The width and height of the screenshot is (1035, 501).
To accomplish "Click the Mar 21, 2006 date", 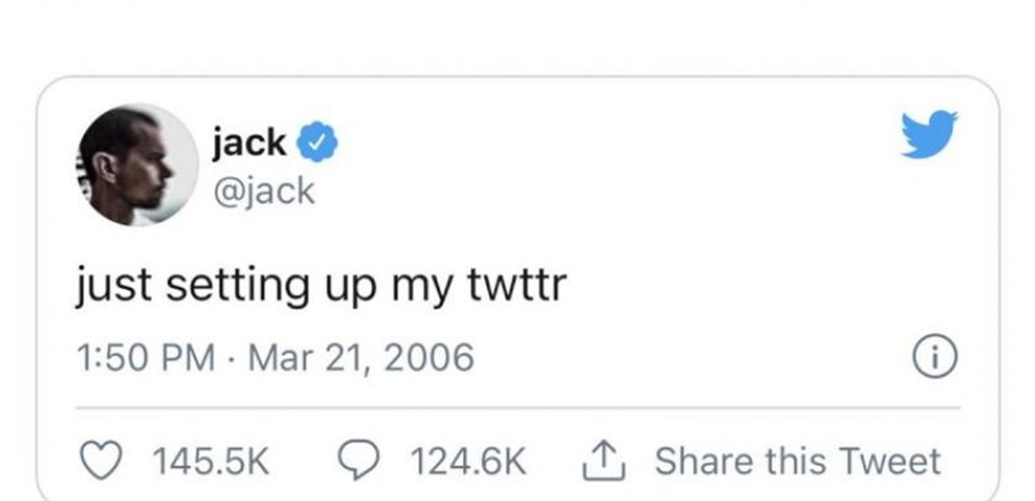I will pyautogui.click(x=361, y=358).
